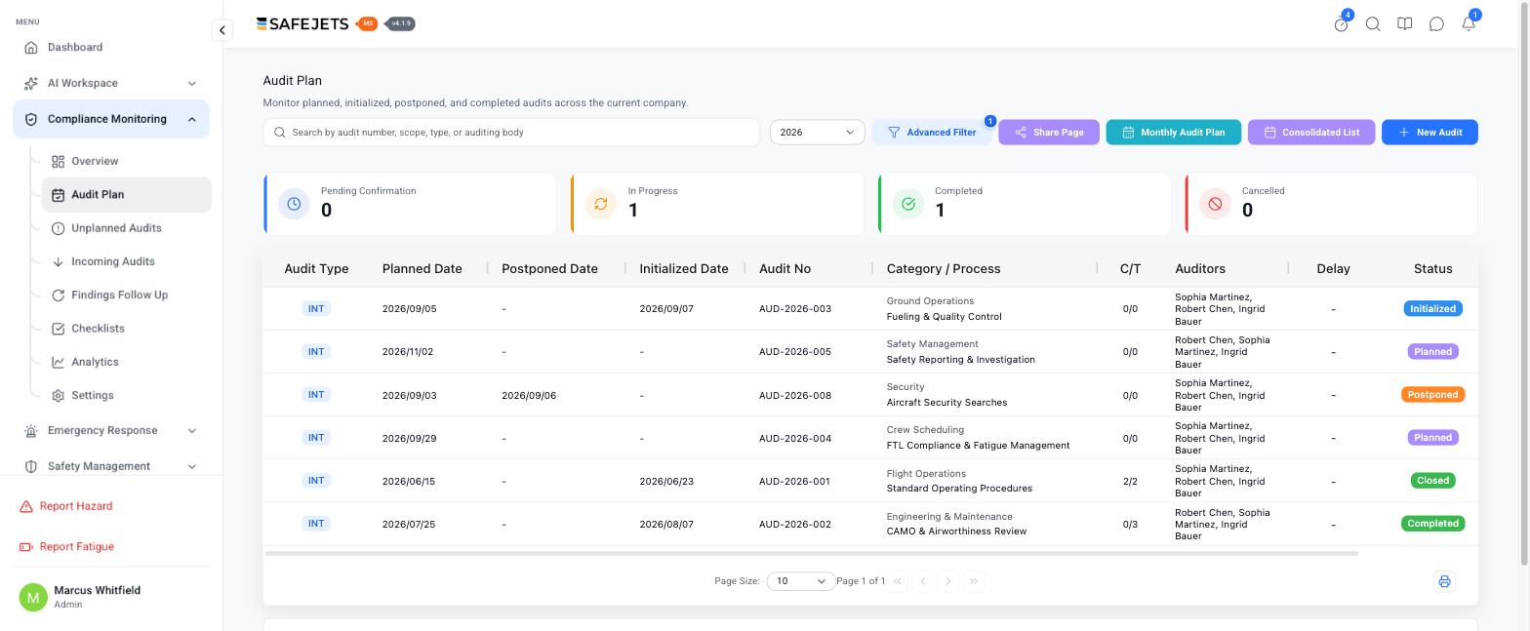Click the Pending Confirmation clock icon
The image size is (1530, 631).
coord(294,204)
